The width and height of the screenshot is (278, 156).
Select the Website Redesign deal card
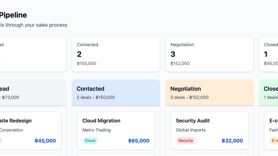pos(30,131)
